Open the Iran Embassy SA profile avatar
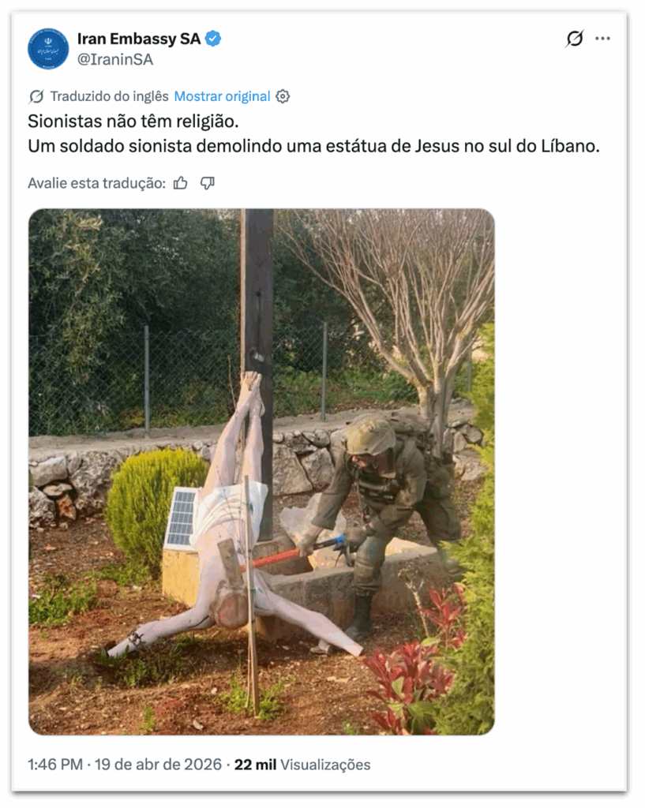The image size is (645, 808). pos(48,49)
